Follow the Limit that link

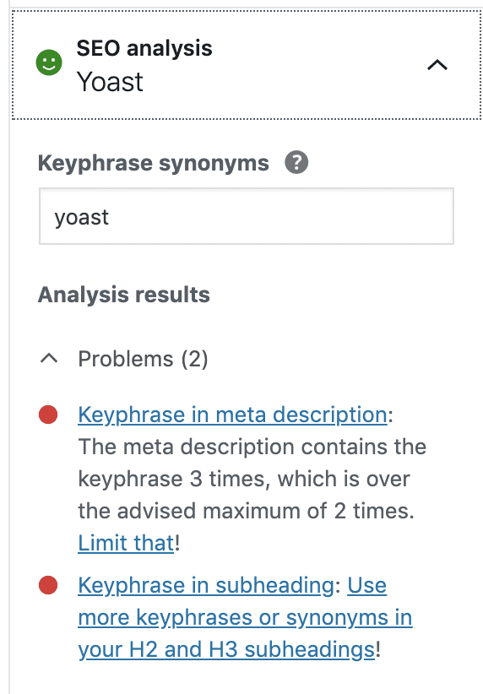(x=126, y=543)
